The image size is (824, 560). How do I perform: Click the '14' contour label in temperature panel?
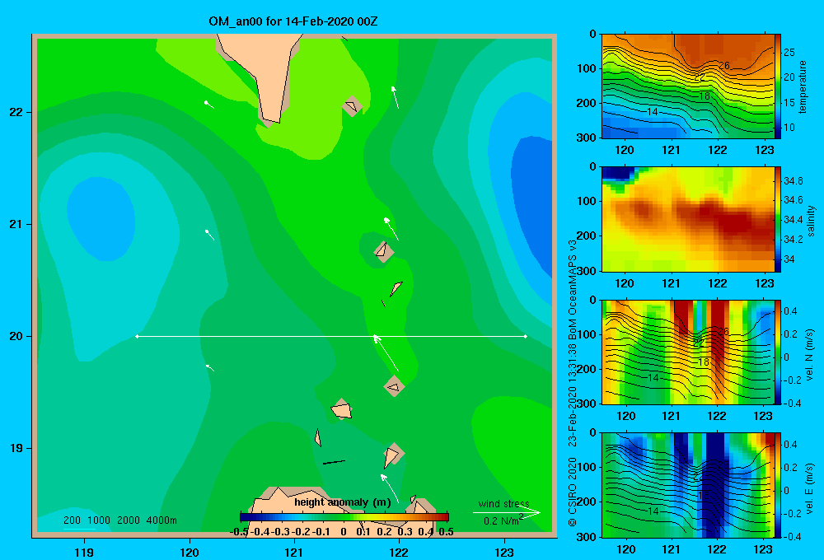click(652, 112)
